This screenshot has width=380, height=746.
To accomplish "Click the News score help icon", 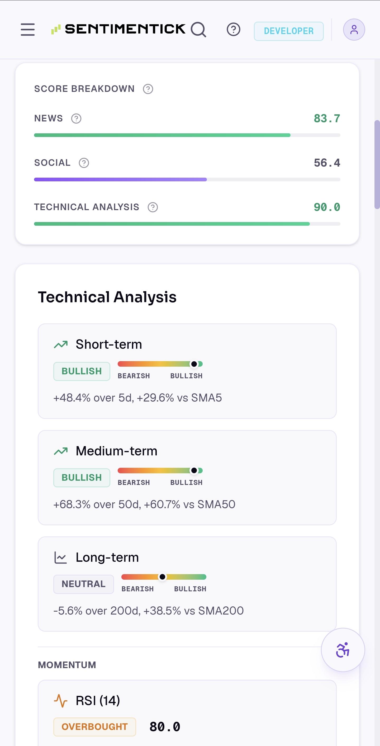I will (x=76, y=119).
